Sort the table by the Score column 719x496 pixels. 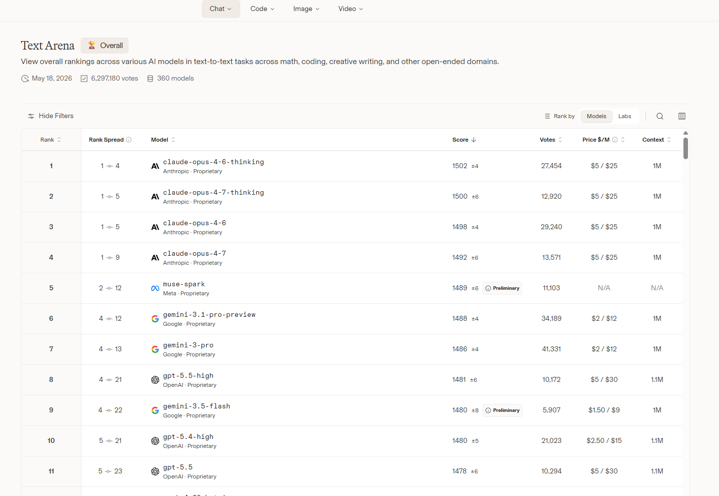[x=464, y=140]
